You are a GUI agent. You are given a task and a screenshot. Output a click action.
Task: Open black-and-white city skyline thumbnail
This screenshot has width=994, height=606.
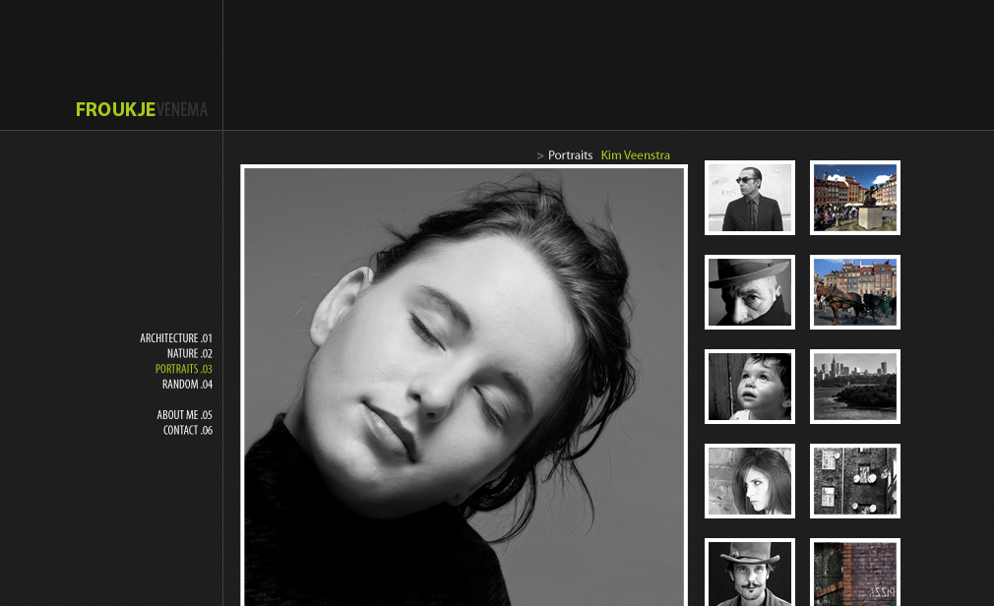pyautogui.click(x=854, y=387)
